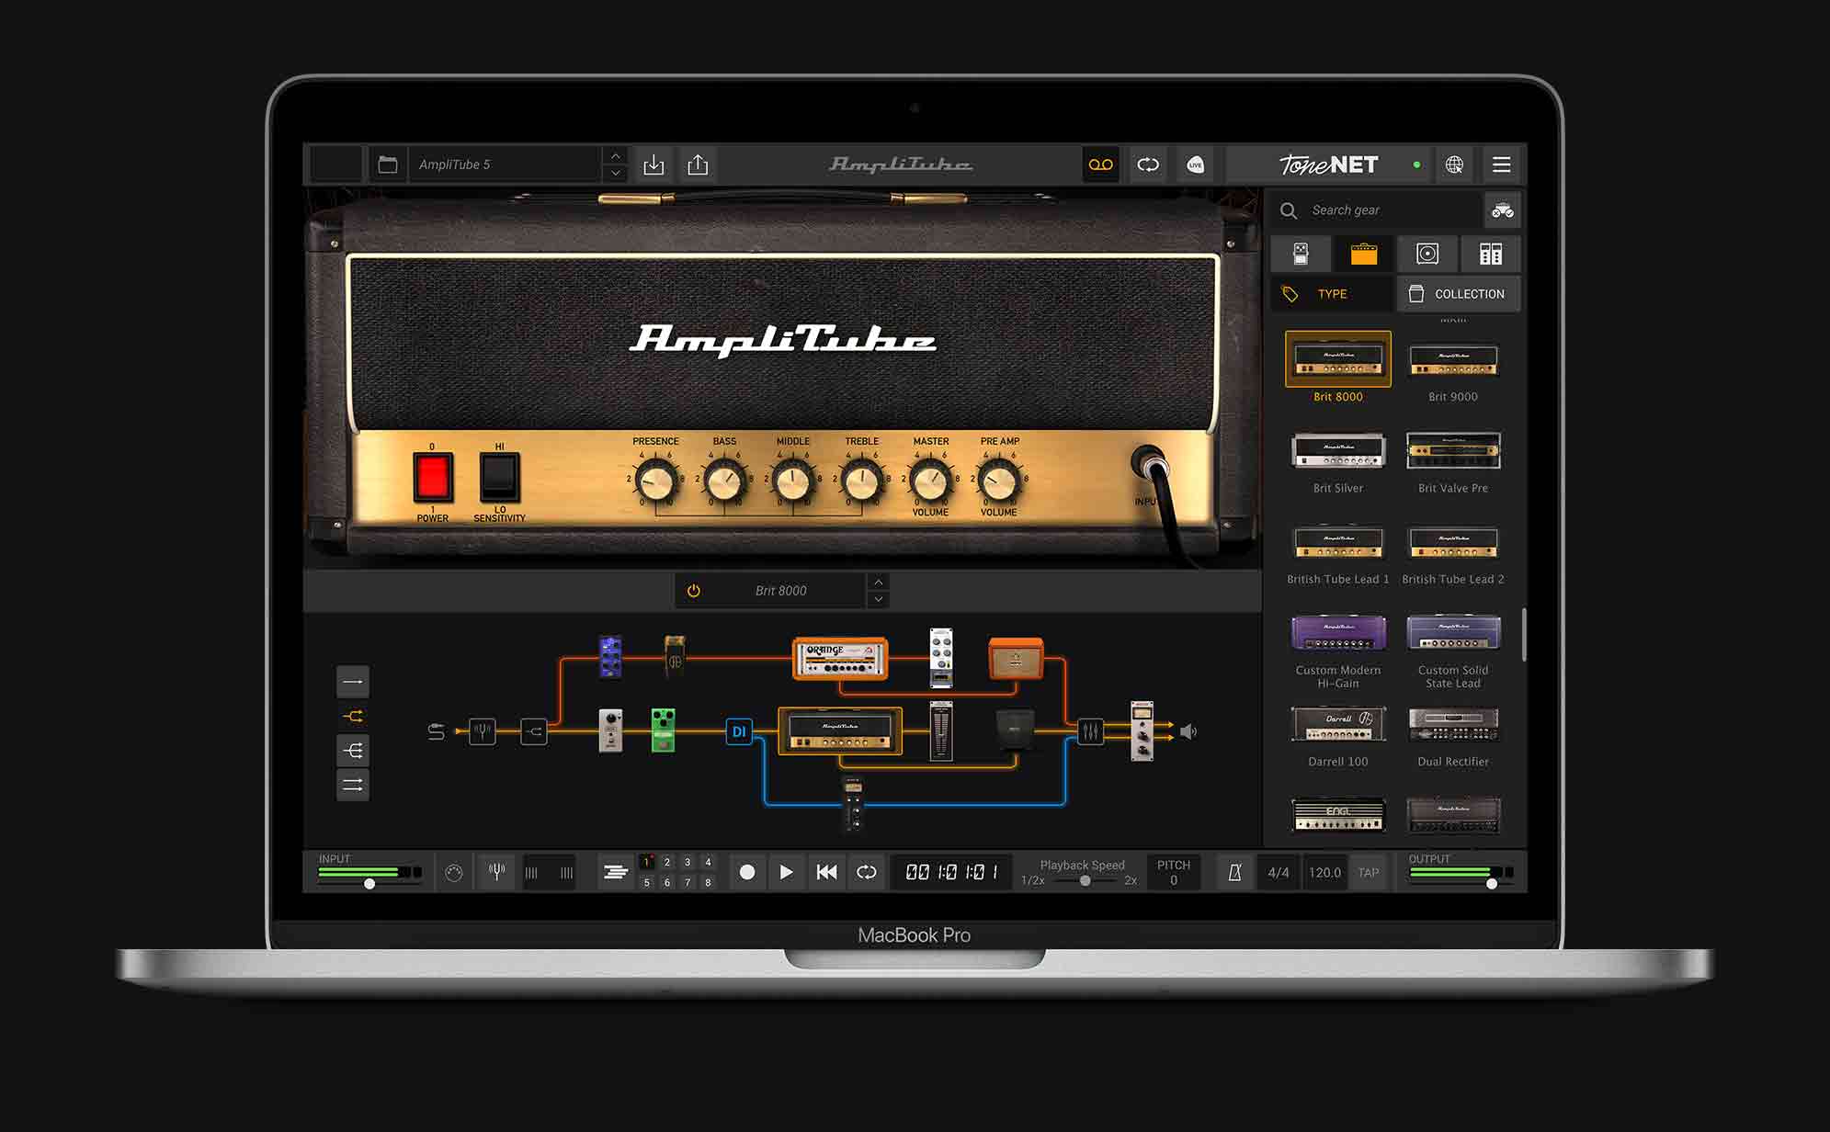Image resolution: width=1830 pixels, height=1132 pixels.
Task: Choose the British Tube Lead 2 amp
Action: [x=1453, y=542]
